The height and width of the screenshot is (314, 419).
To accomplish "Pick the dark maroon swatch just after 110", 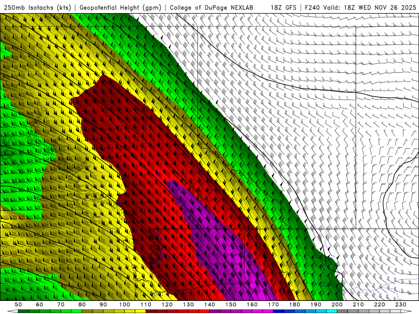I will click(x=151, y=311).
